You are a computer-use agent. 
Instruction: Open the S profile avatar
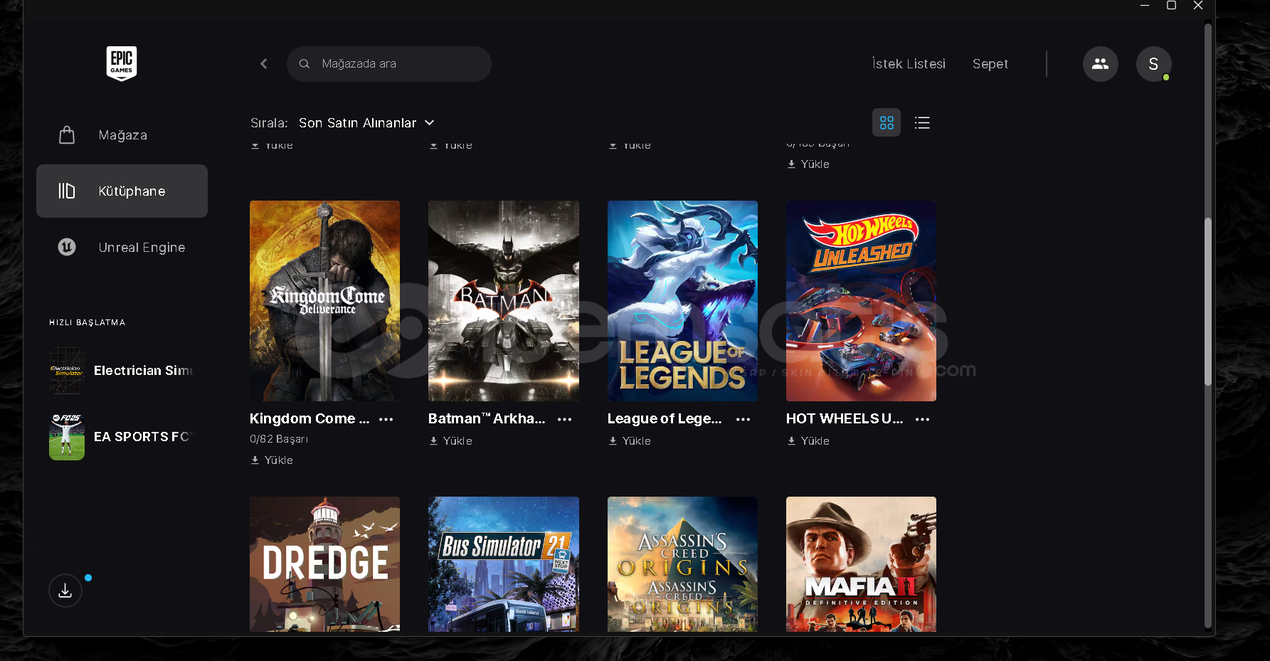[x=1153, y=64]
